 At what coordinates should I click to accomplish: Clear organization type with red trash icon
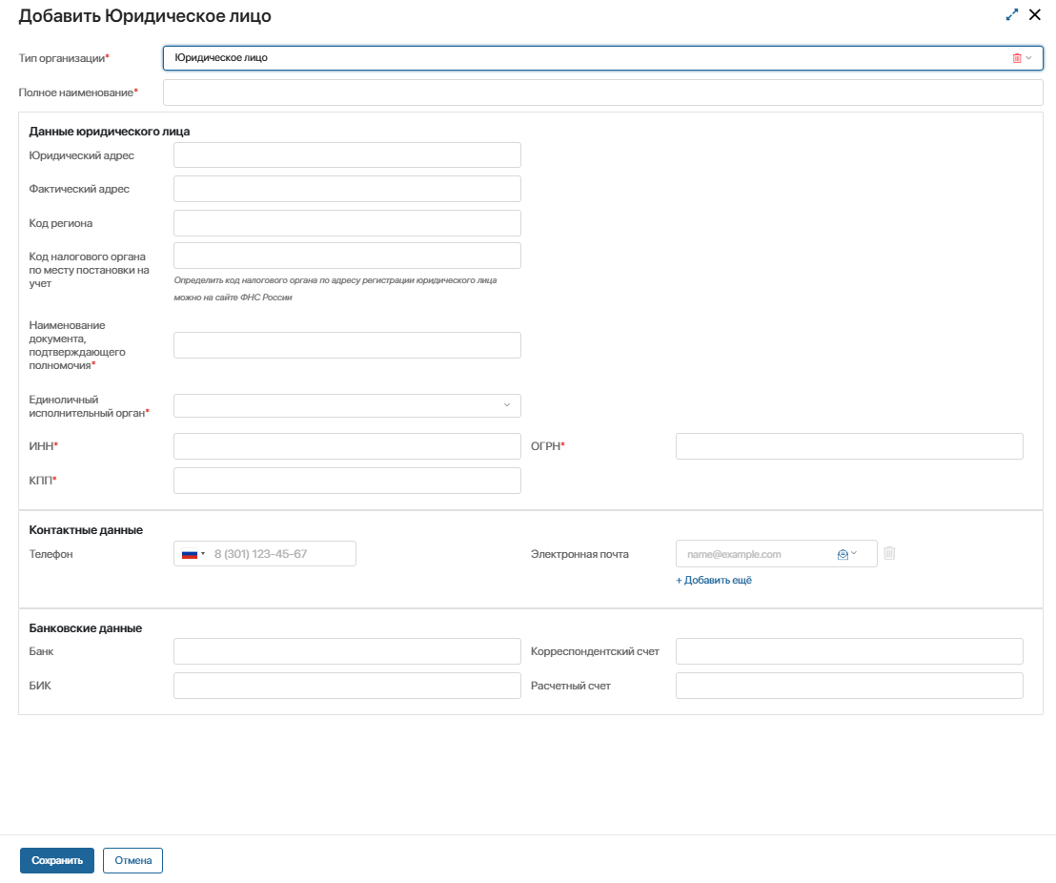pyautogui.click(x=1017, y=58)
